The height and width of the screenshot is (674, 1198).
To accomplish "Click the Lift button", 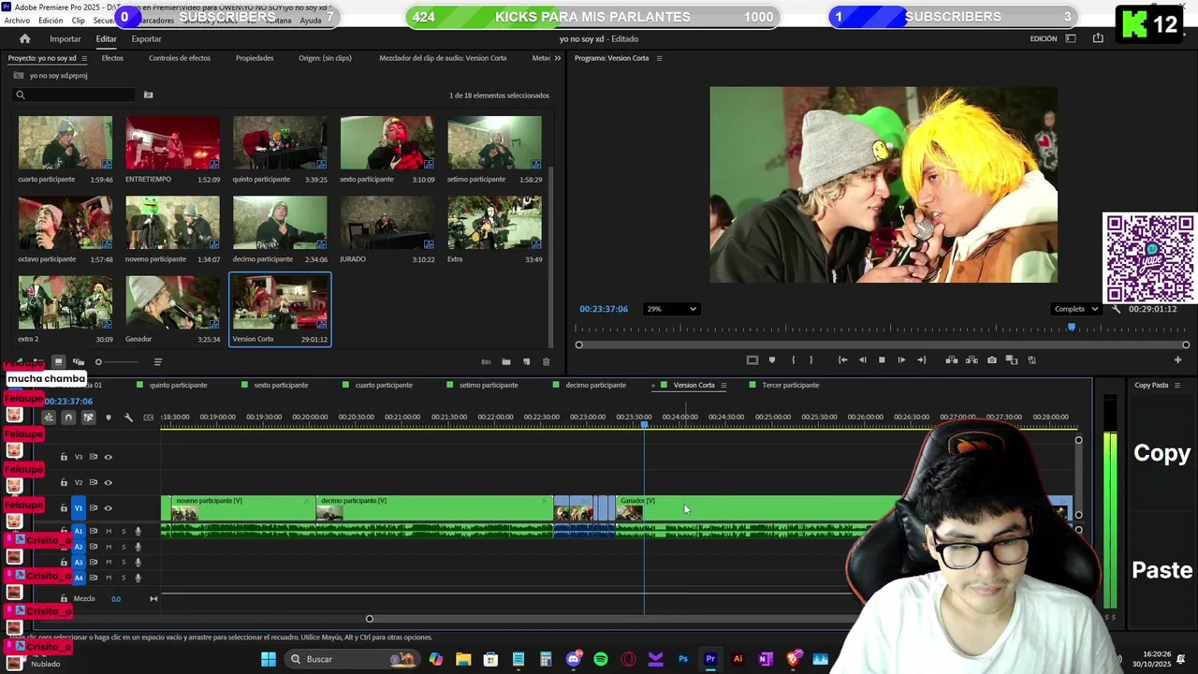I will coord(952,359).
